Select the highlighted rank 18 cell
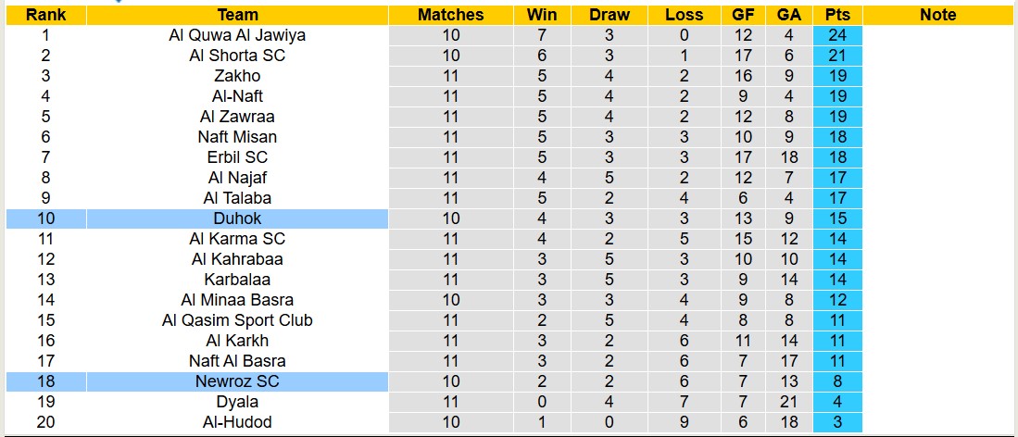The height and width of the screenshot is (437, 1018). click(x=45, y=381)
